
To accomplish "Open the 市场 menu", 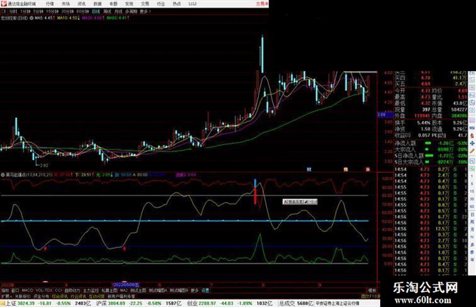I will click(x=65, y=4).
